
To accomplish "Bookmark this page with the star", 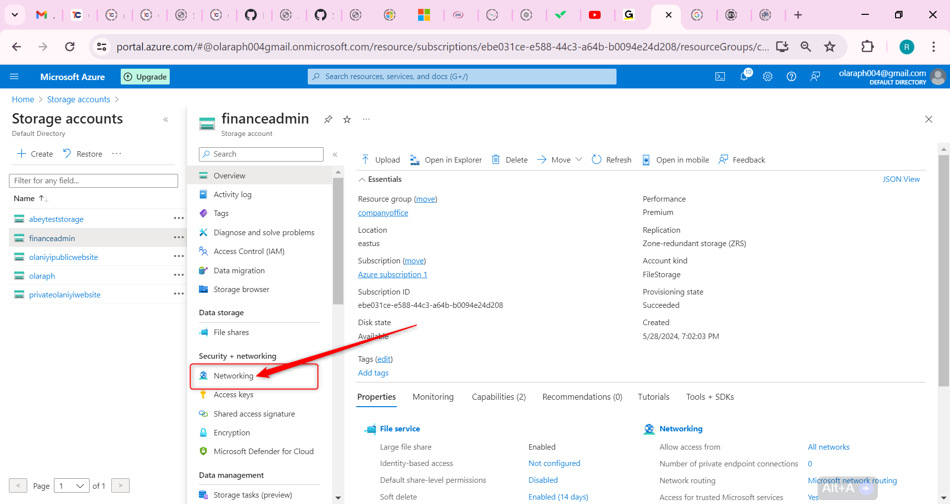I will tap(830, 46).
